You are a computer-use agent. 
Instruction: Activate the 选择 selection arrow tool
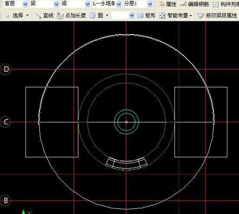click(7, 16)
